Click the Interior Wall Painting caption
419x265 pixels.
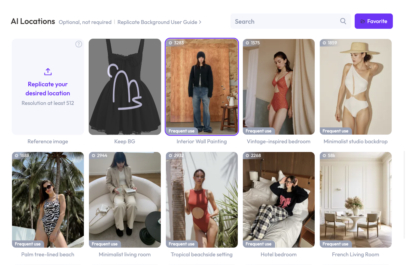point(202,141)
